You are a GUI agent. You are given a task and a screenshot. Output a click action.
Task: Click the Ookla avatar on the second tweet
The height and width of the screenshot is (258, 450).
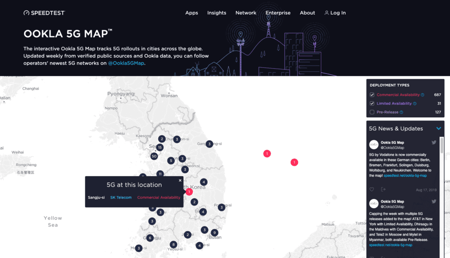point(374,203)
